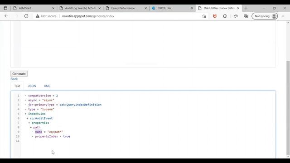
Task: Close the Oak Utilities tab
Action: (x=238, y=8)
